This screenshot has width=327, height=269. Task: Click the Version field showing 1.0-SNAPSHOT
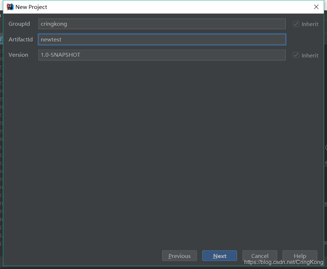162,55
